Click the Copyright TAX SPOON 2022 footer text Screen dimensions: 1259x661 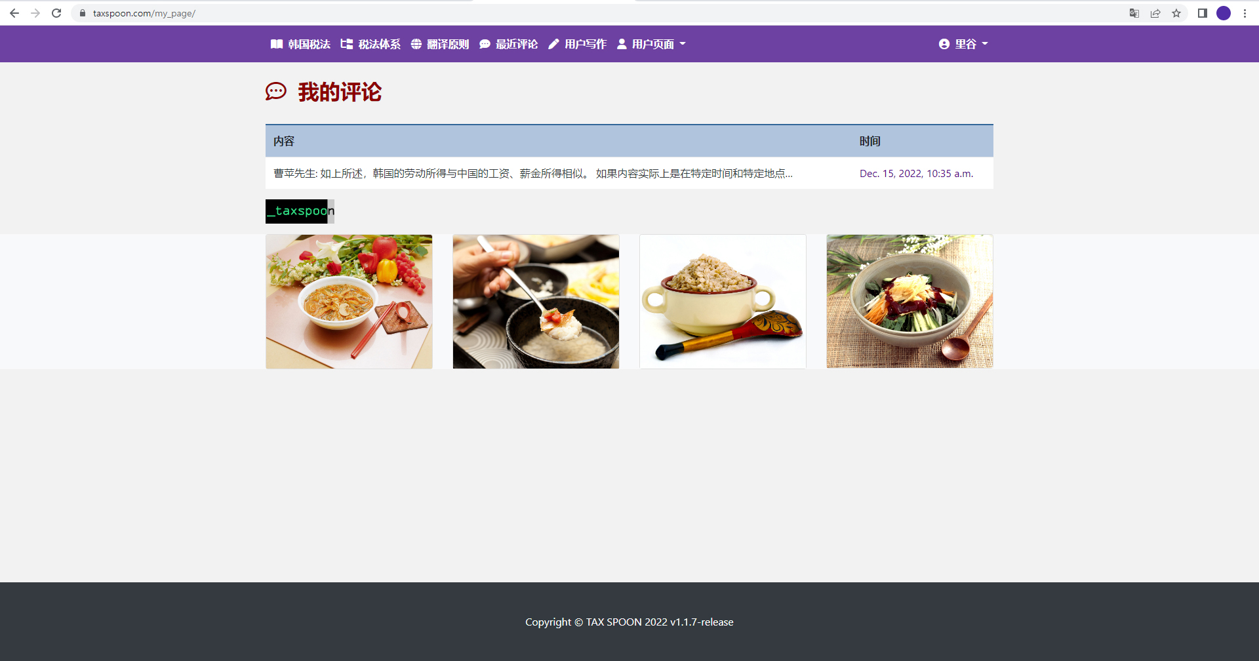pyautogui.click(x=629, y=622)
